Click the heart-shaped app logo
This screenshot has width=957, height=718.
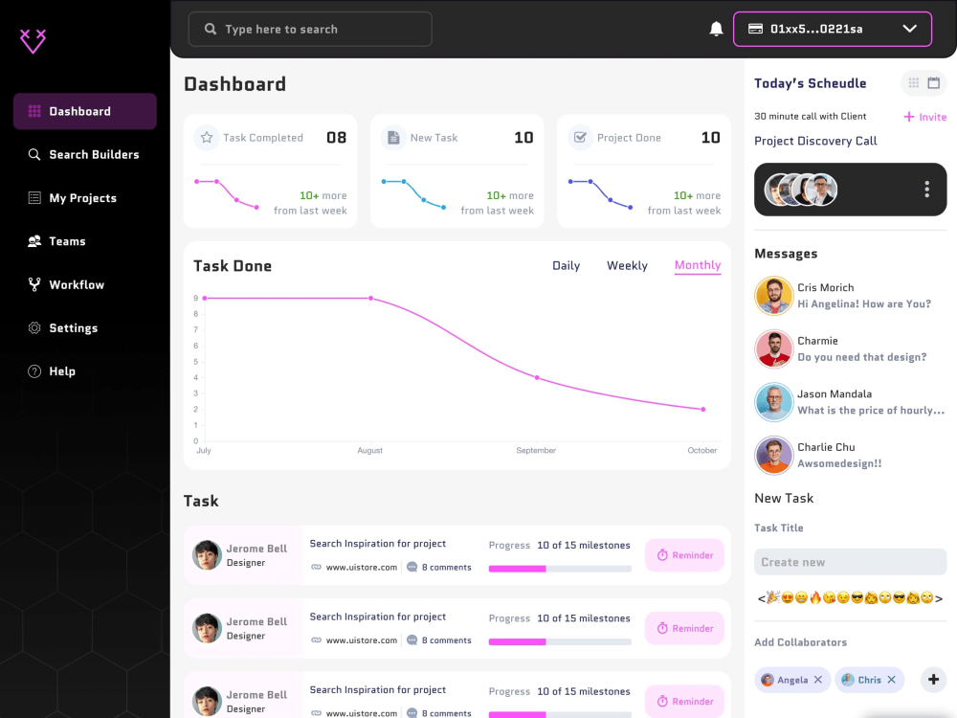33,41
